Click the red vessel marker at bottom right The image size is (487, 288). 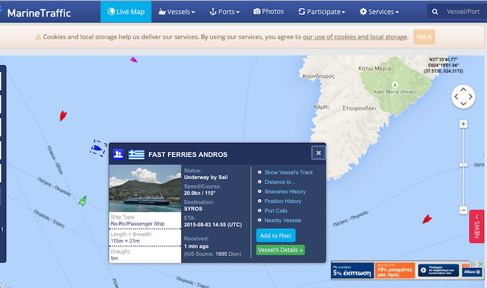426,219
